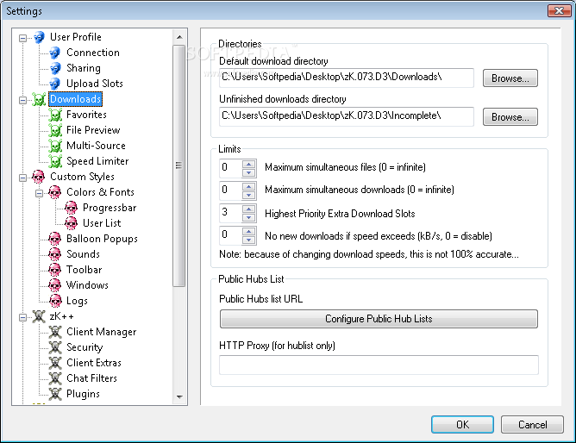Click the gray skull icon beside Chat Filters

click(x=55, y=378)
